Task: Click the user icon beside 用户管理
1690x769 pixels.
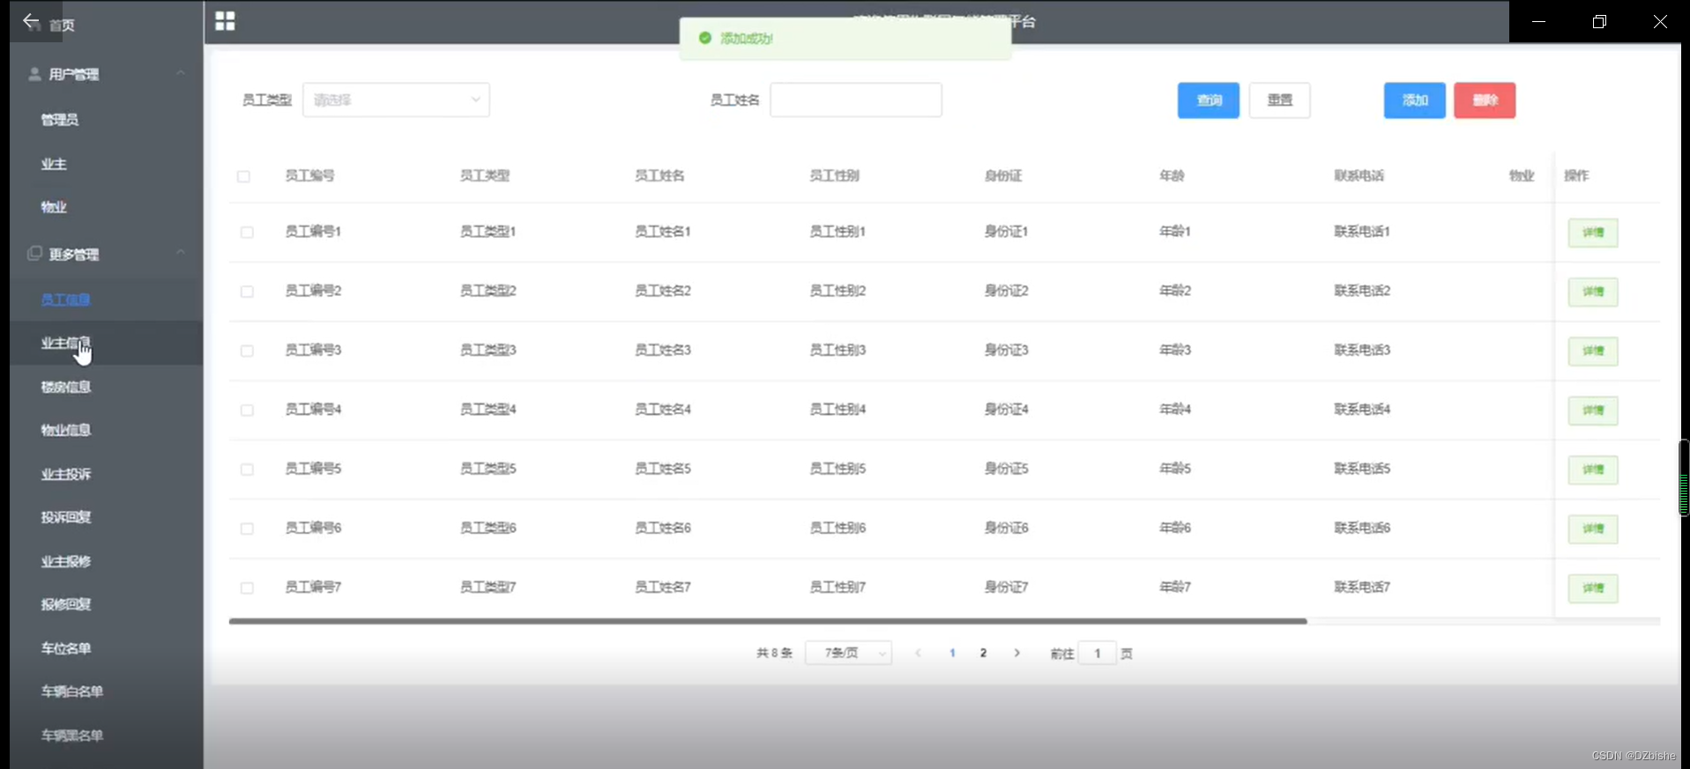Action: pos(34,74)
